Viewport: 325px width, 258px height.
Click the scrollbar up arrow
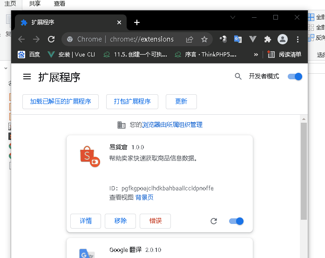(304, 119)
